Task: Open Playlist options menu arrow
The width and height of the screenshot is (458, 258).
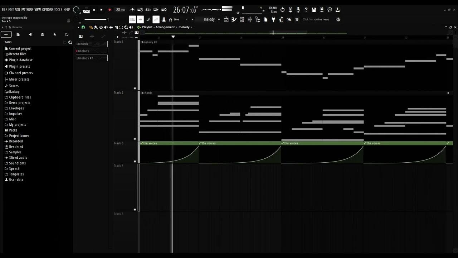Action: pyautogui.click(x=78, y=27)
